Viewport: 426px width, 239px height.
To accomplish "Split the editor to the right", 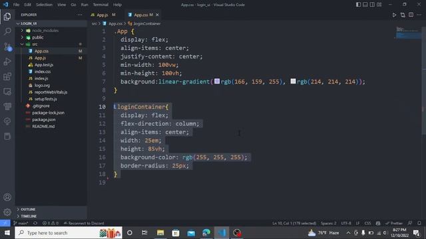I will point(411,15).
